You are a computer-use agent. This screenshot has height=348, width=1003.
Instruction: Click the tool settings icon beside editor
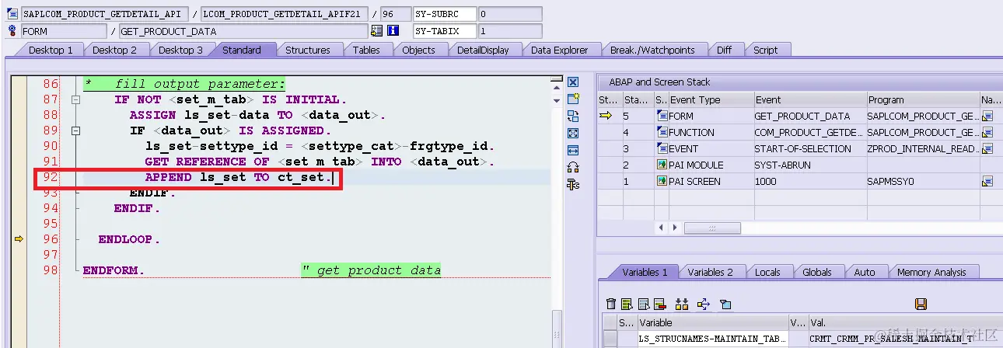[x=573, y=184]
